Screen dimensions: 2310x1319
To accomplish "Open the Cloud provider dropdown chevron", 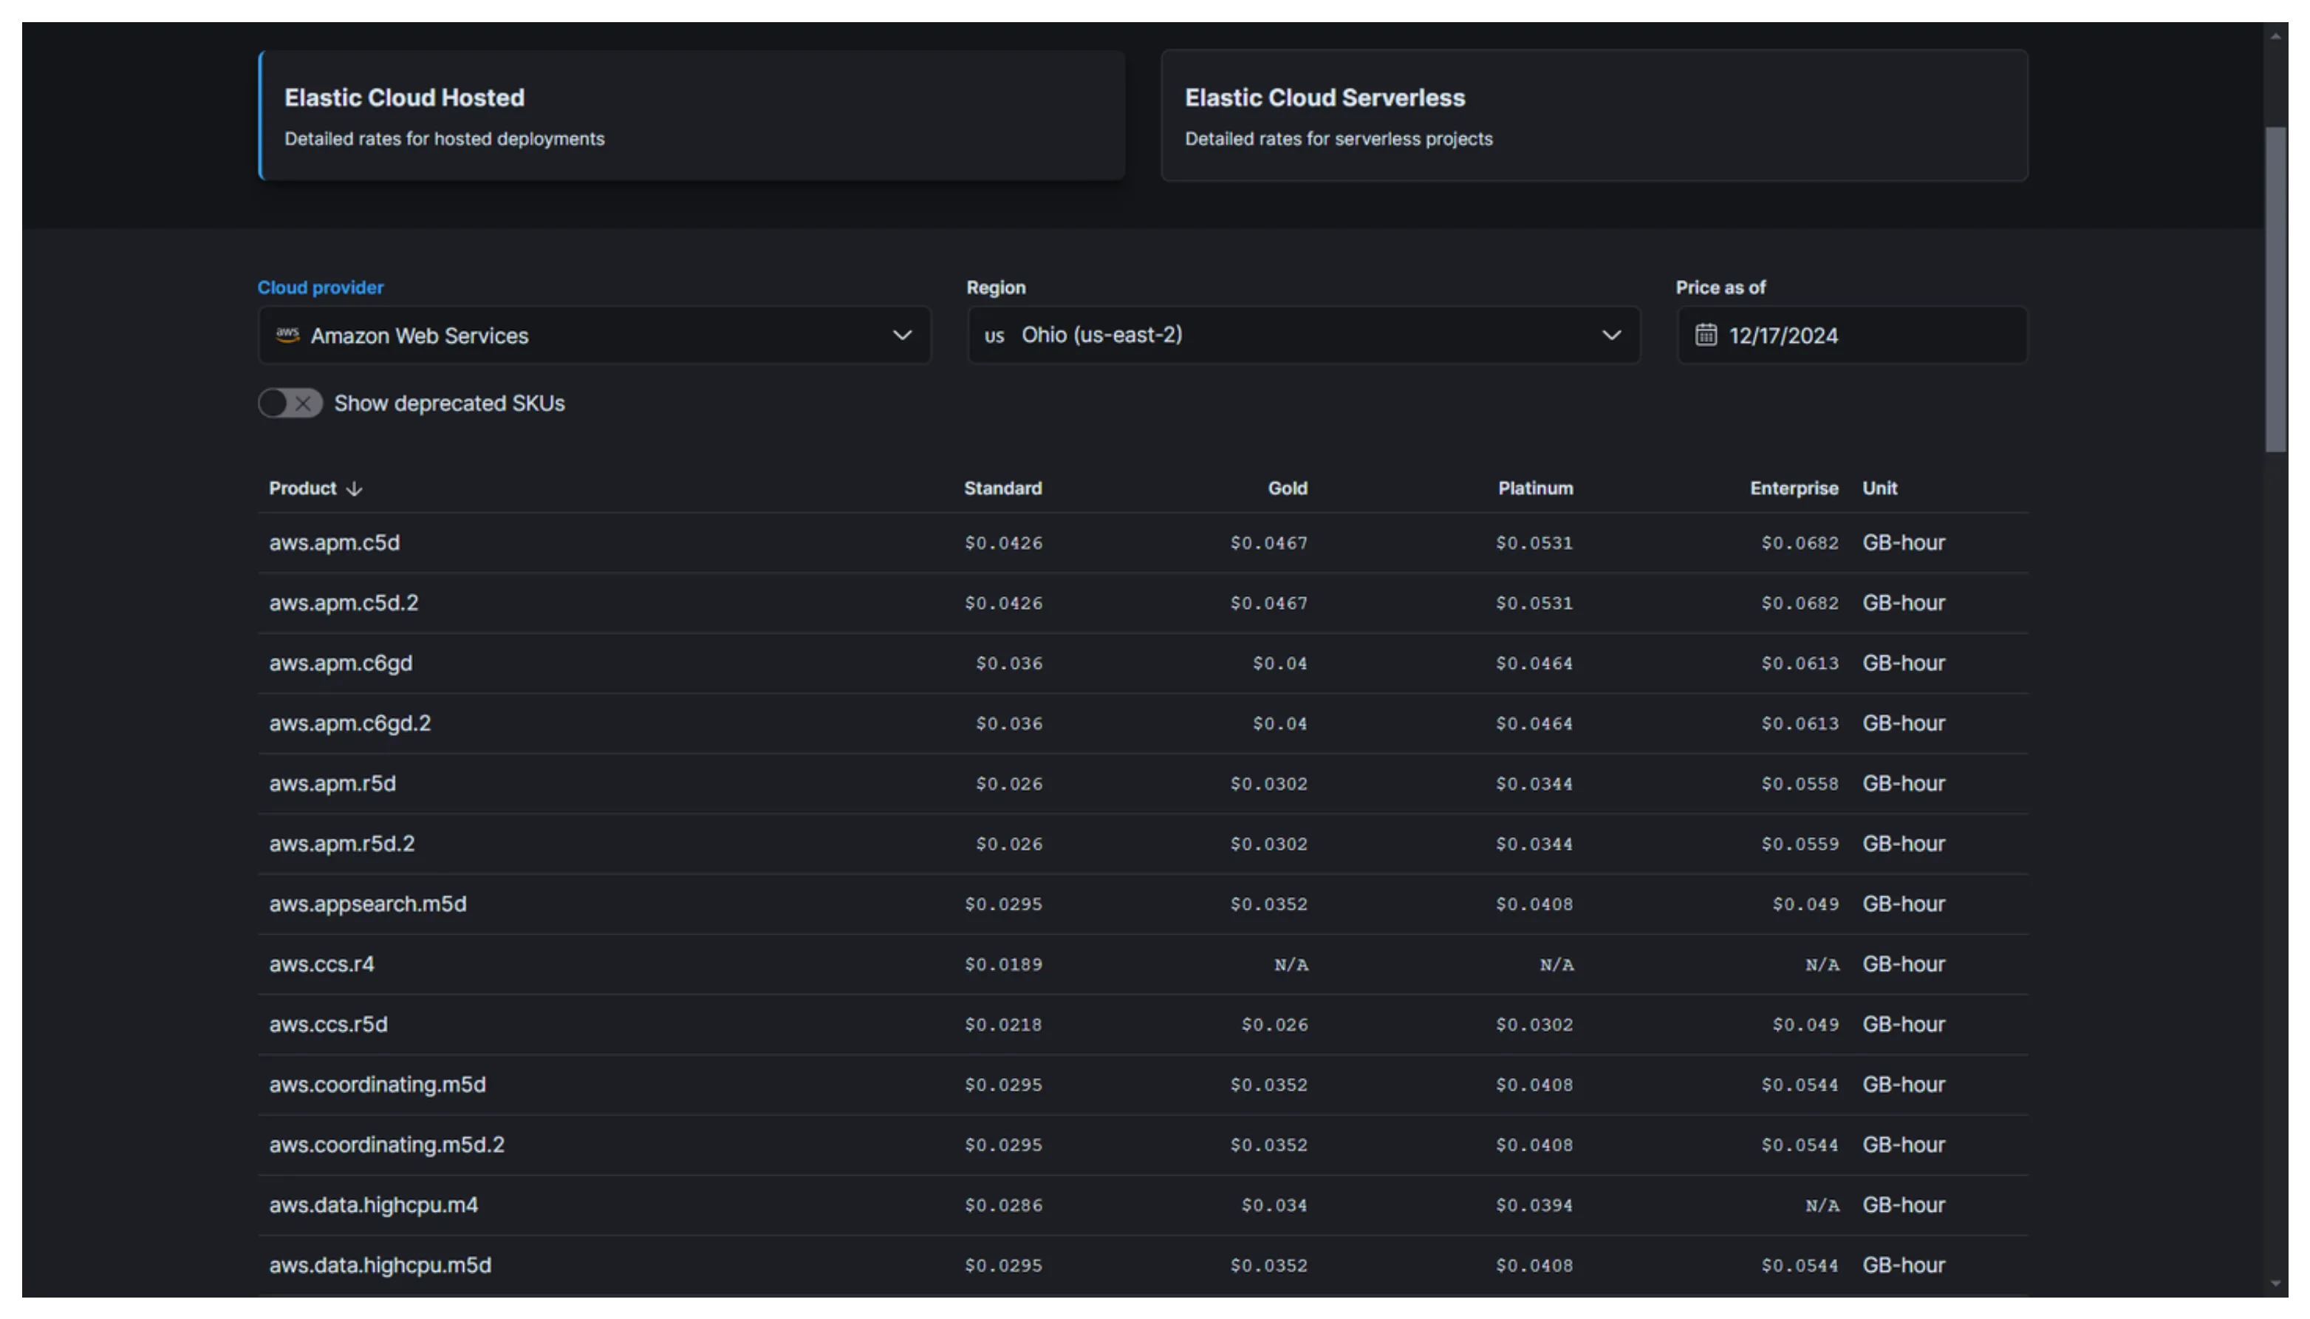I will click(902, 335).
